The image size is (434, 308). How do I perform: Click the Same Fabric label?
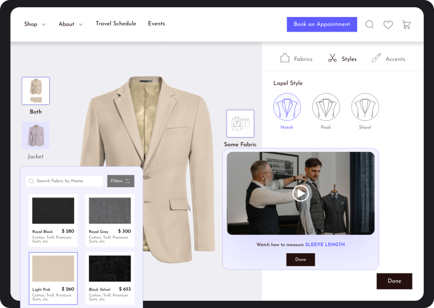[240, 144]
